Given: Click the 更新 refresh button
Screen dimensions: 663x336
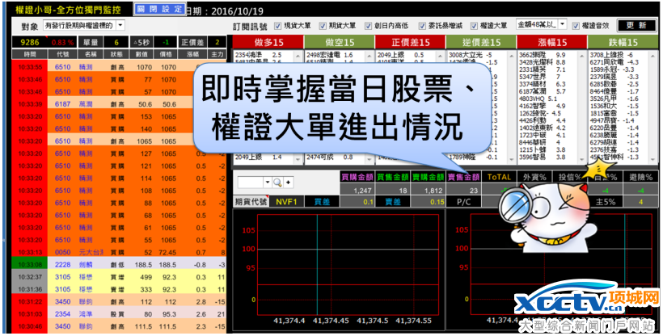Looking at the screenshot, I should 636,26.
